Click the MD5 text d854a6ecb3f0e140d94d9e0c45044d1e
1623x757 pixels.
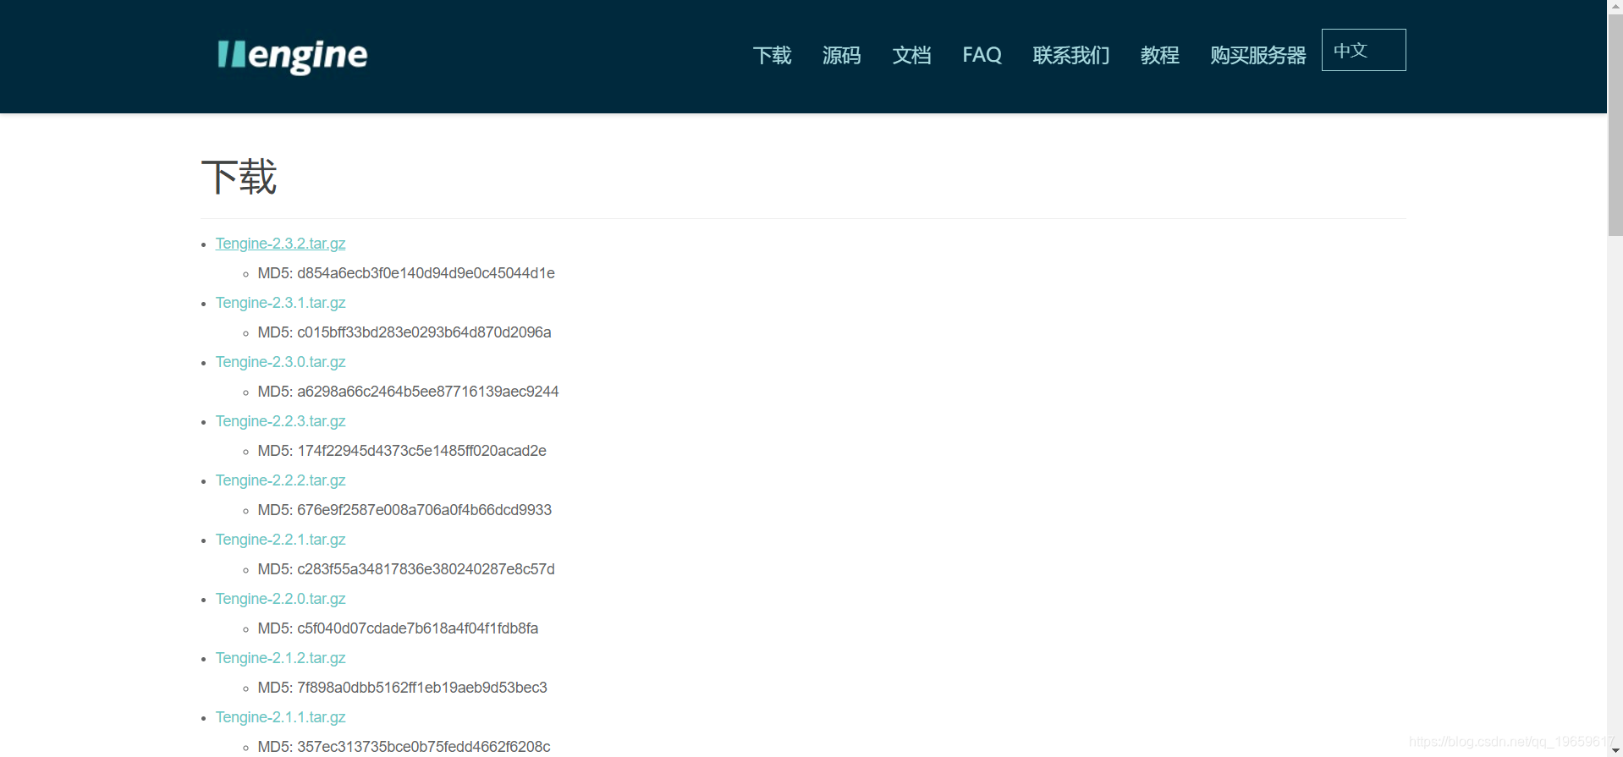pyautogui.click(x=426, y=273)
